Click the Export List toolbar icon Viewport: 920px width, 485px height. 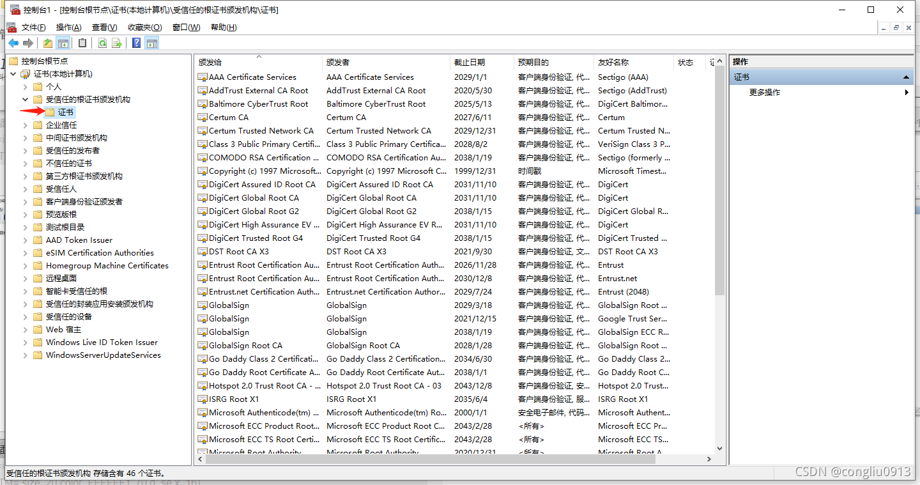pos(117,43)
